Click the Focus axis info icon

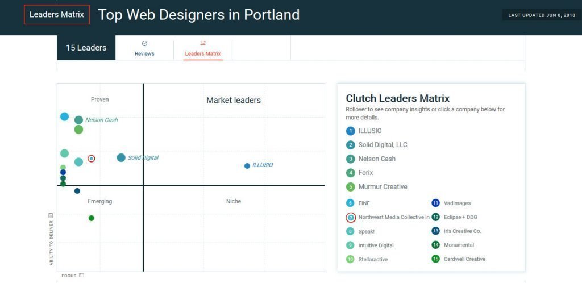(82, 275)
